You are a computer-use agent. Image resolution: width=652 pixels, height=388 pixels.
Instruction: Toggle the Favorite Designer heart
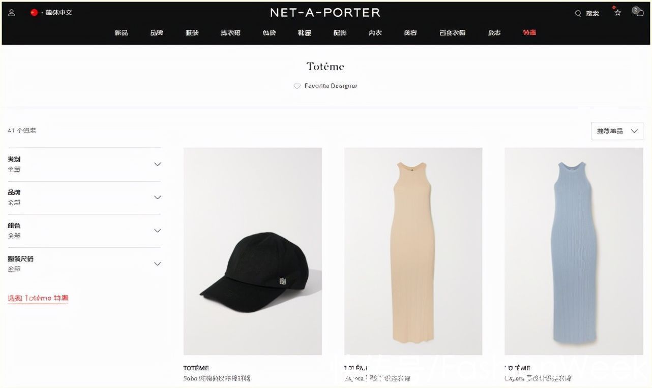tap(297, 86)
